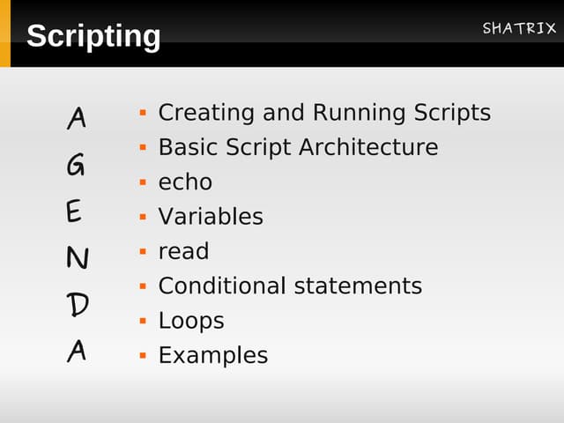
Task: Click the Variables agenda item
Action: pyautogui.click(x=211, y=217)
